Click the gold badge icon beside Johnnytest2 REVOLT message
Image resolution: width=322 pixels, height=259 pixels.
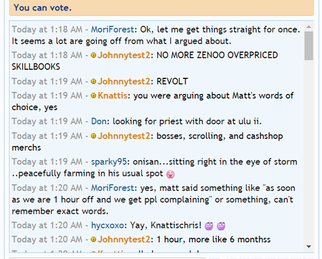(94, 81)
